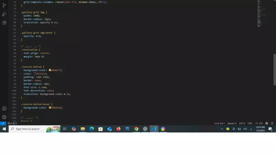The width and height of the screenshot is (276, 155).
Task: Place cursor on .reserve-button selector
Action: click(x=31, y=67)
